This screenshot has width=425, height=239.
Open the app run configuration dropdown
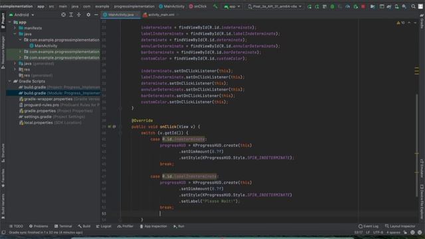[232, 7]
